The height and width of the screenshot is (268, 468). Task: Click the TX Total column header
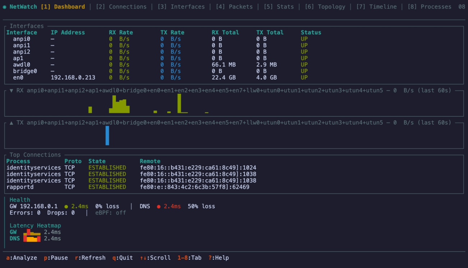click(270, 33)
